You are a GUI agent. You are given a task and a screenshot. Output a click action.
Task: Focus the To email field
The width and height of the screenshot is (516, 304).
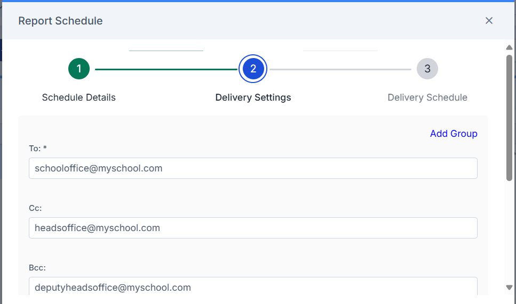pos(253,168)
